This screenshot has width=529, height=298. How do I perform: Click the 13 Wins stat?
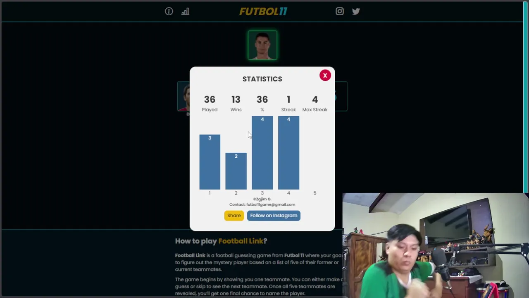click(236, 103)
